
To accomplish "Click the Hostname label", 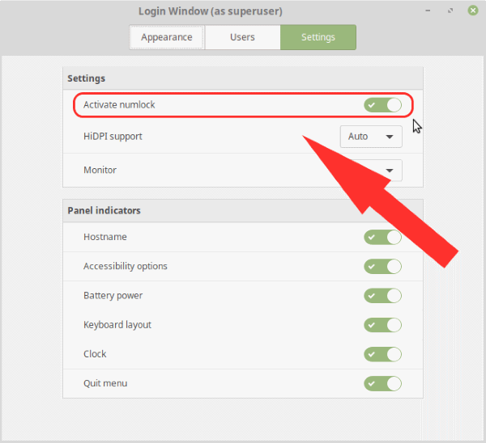I will tap(105, 237).
